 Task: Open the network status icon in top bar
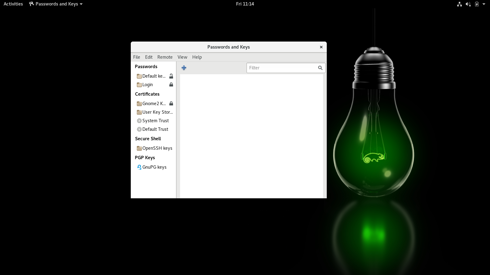459,4
